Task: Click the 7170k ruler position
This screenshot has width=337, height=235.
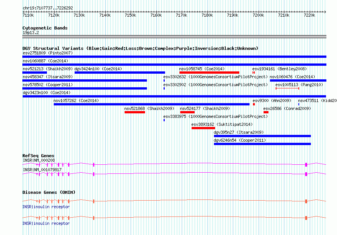Action: (181, 15)
